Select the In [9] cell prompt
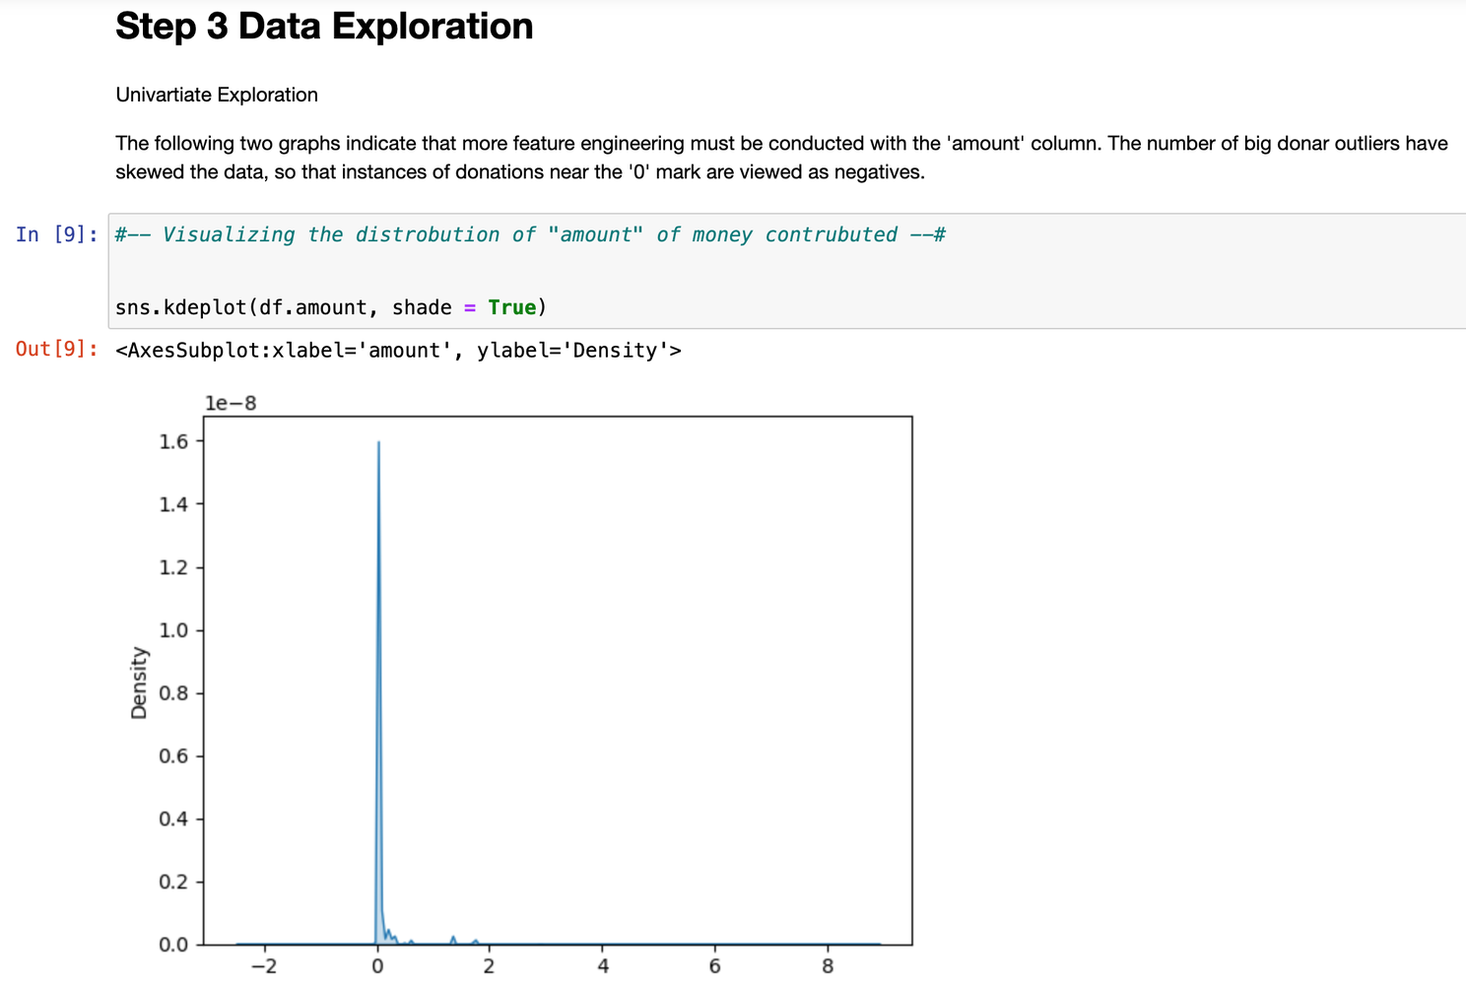Screen dimensions: 1466x983 point(56,234)
